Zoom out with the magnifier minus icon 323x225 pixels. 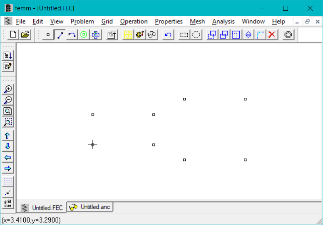(x=8, y=100)
